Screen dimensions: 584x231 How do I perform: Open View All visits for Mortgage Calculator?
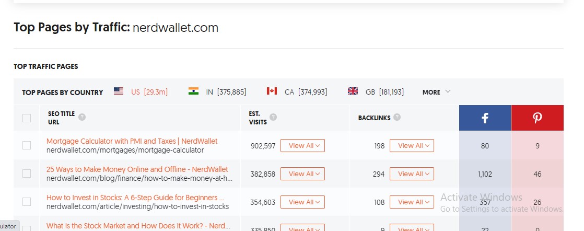coord(302,145)
